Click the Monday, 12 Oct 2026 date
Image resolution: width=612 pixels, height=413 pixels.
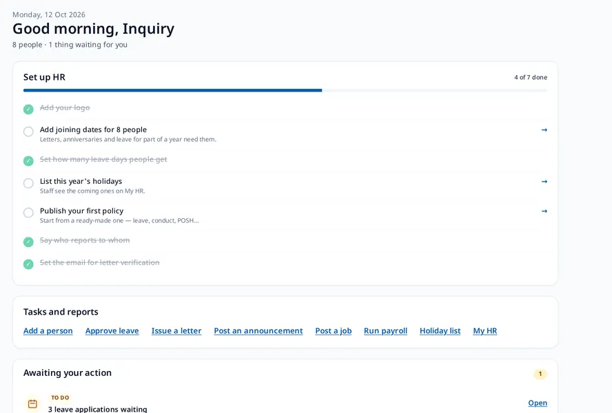[49, 14]
